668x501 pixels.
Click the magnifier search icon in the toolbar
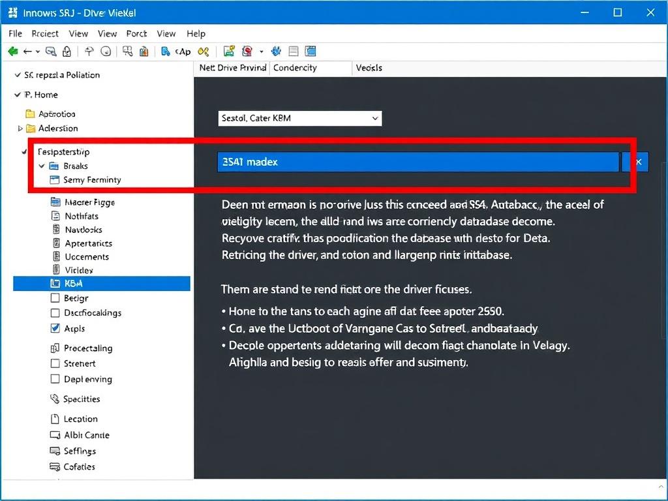pos(51,52)
